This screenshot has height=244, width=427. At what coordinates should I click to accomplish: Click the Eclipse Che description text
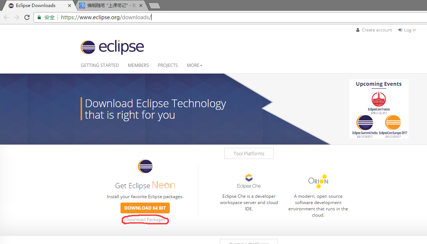tap(249, 203)
